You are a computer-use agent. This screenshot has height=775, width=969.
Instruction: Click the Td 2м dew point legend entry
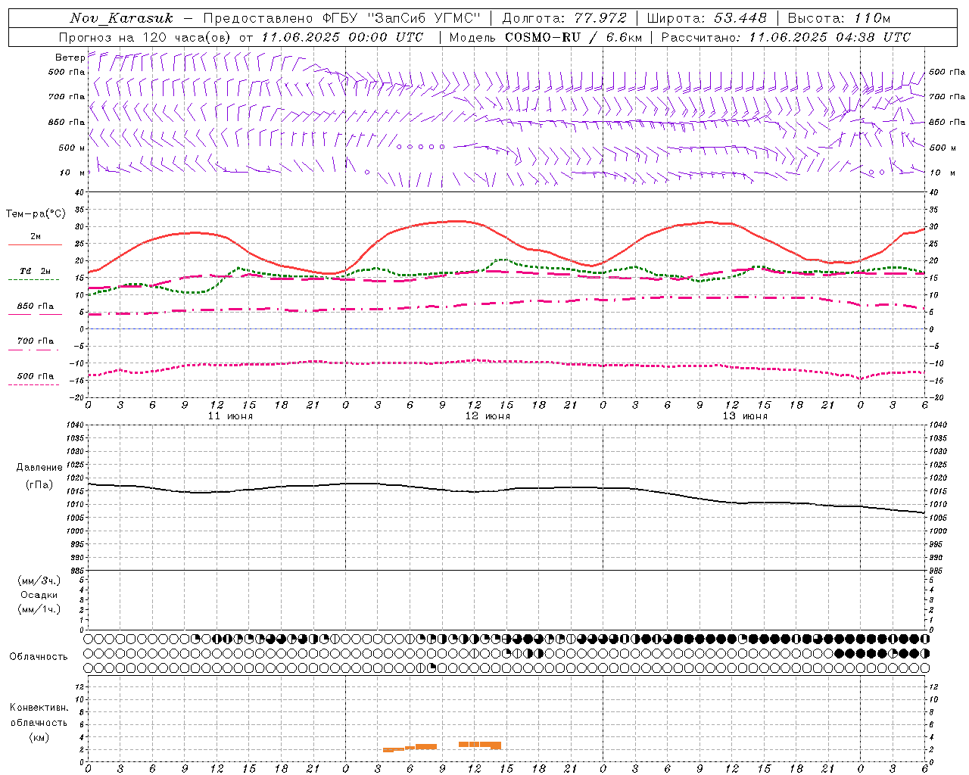point(35,271)
